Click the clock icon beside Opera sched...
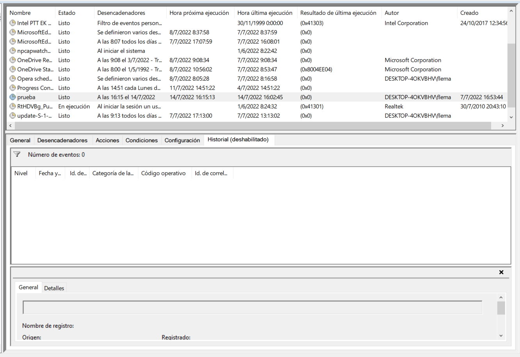 (12, 78)
